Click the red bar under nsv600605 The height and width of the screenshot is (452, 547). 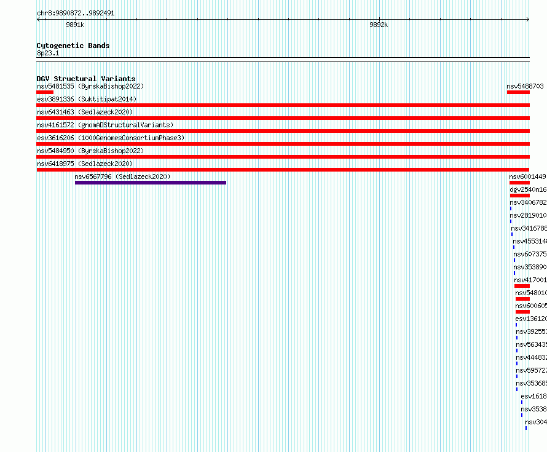pos(522,312)
